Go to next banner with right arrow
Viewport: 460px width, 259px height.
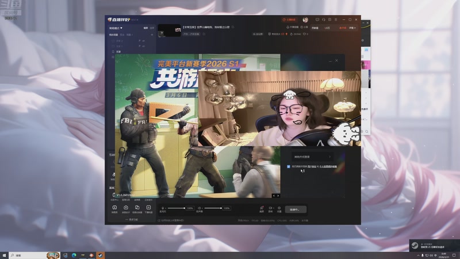click(278, 196)
